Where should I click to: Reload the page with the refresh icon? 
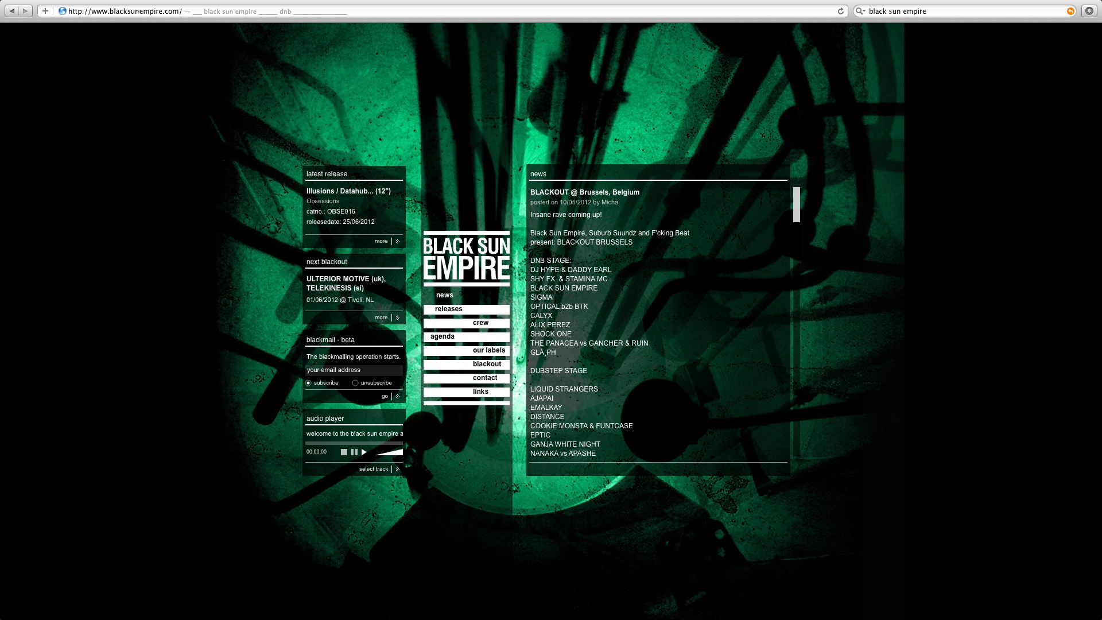(x=841, y=11)
